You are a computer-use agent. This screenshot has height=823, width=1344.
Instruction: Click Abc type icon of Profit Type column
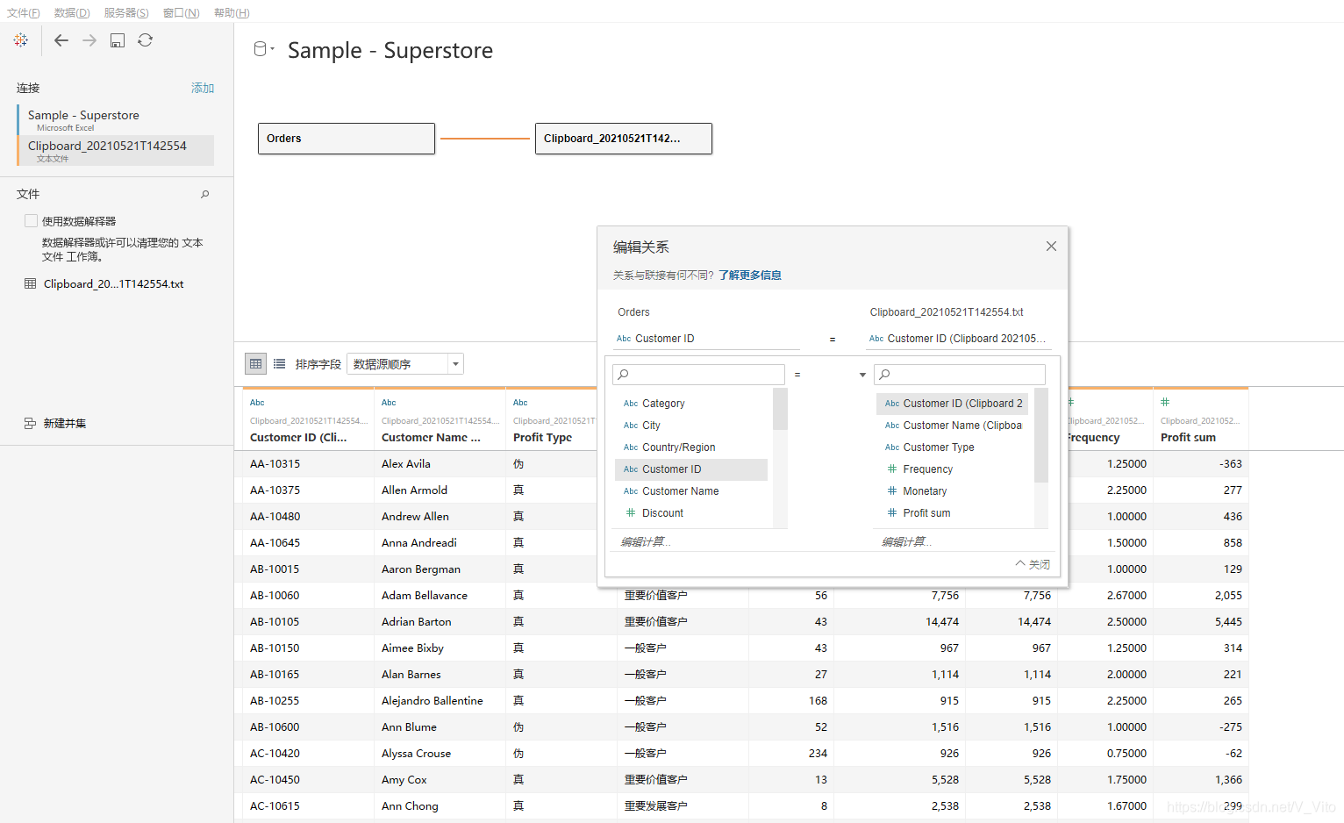coord(520,403)
